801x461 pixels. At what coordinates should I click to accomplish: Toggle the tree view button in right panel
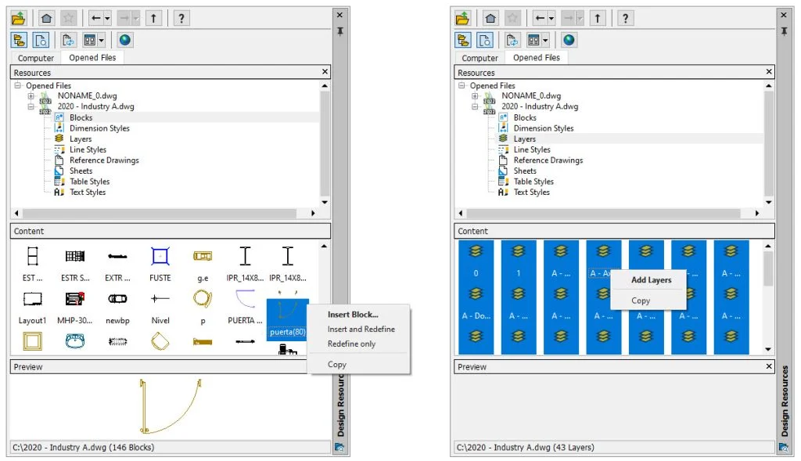click(x=462, y=40)
